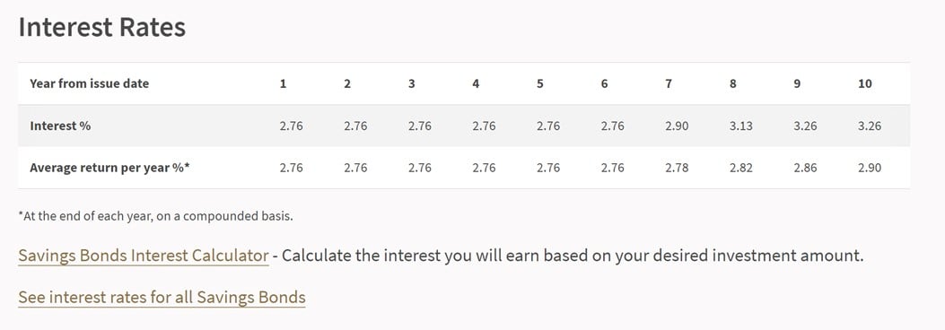Image resolution: width=945 pixels, height=330 pixels.
Task: Click the 2.86 average return value
Action: tap(805, 168)
